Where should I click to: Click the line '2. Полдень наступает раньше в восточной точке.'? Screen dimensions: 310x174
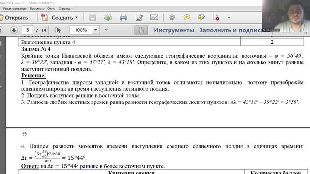point(81,96)
